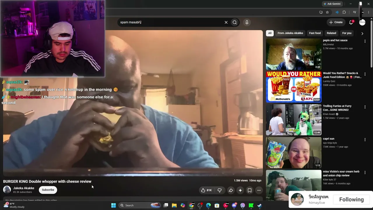Clear the YouTube search box text
This screenshot has height=210, width=373.
(226, 22)
